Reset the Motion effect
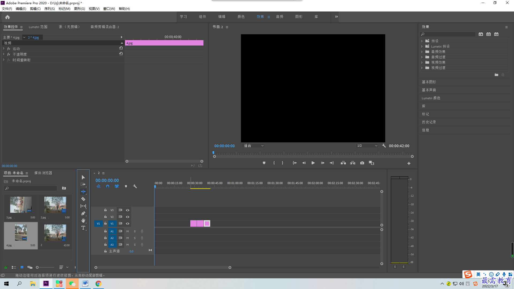The image size is (514, 289). (121, 48)
